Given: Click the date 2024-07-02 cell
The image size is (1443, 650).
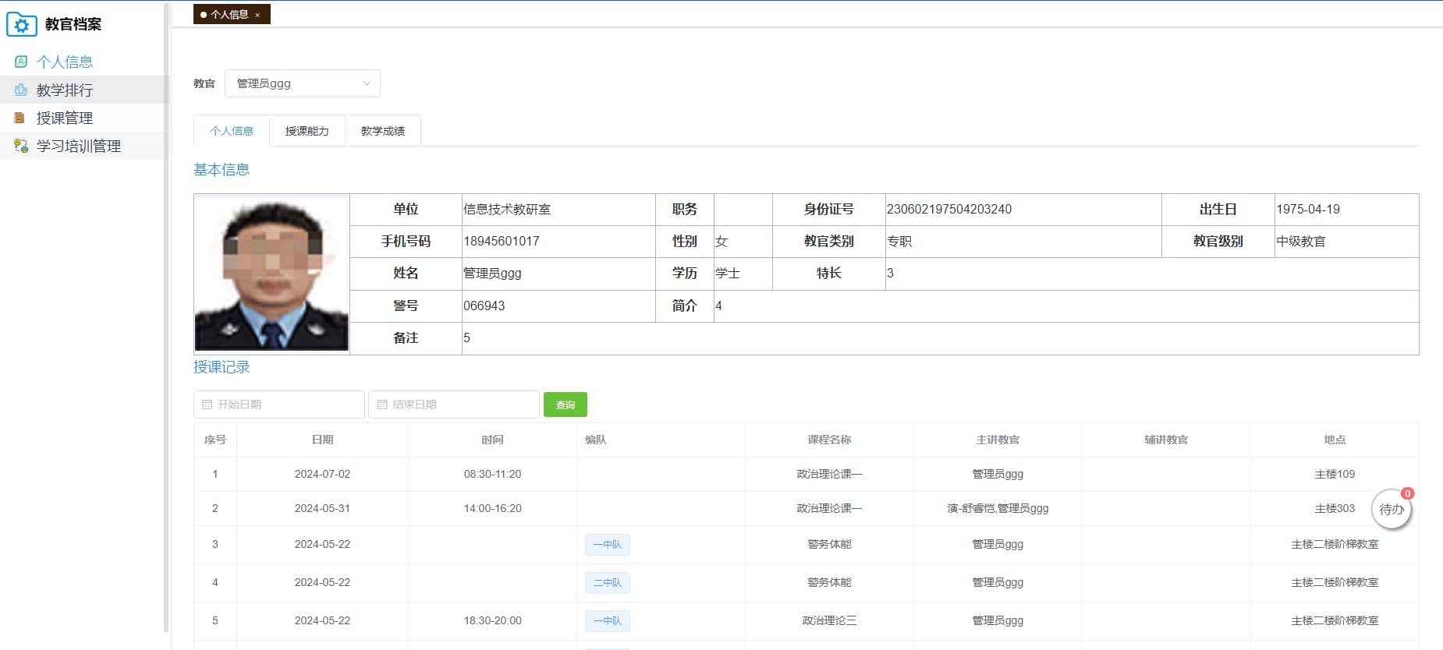Looking at the screenshot, I should (322, 474).
